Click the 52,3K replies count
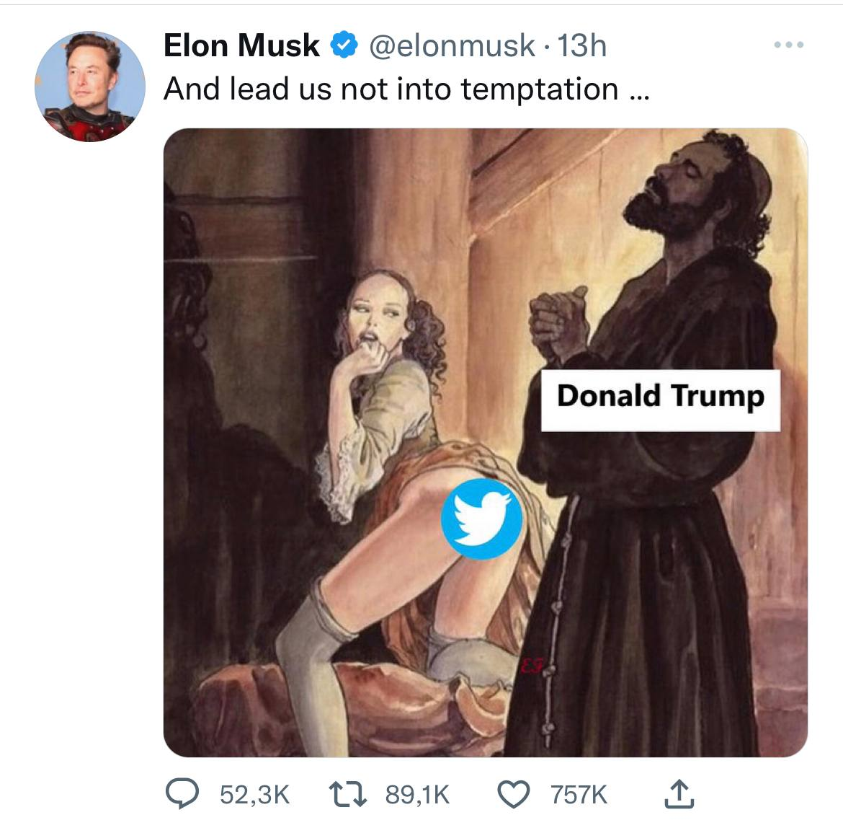 [255, 795]
